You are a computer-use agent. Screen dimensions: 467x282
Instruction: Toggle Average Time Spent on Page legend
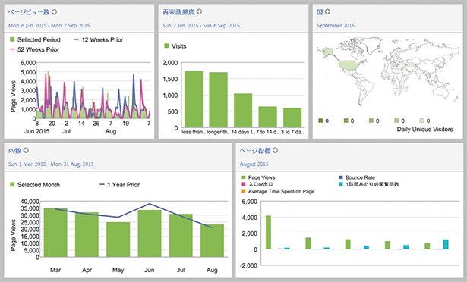[x=278, y=192]
